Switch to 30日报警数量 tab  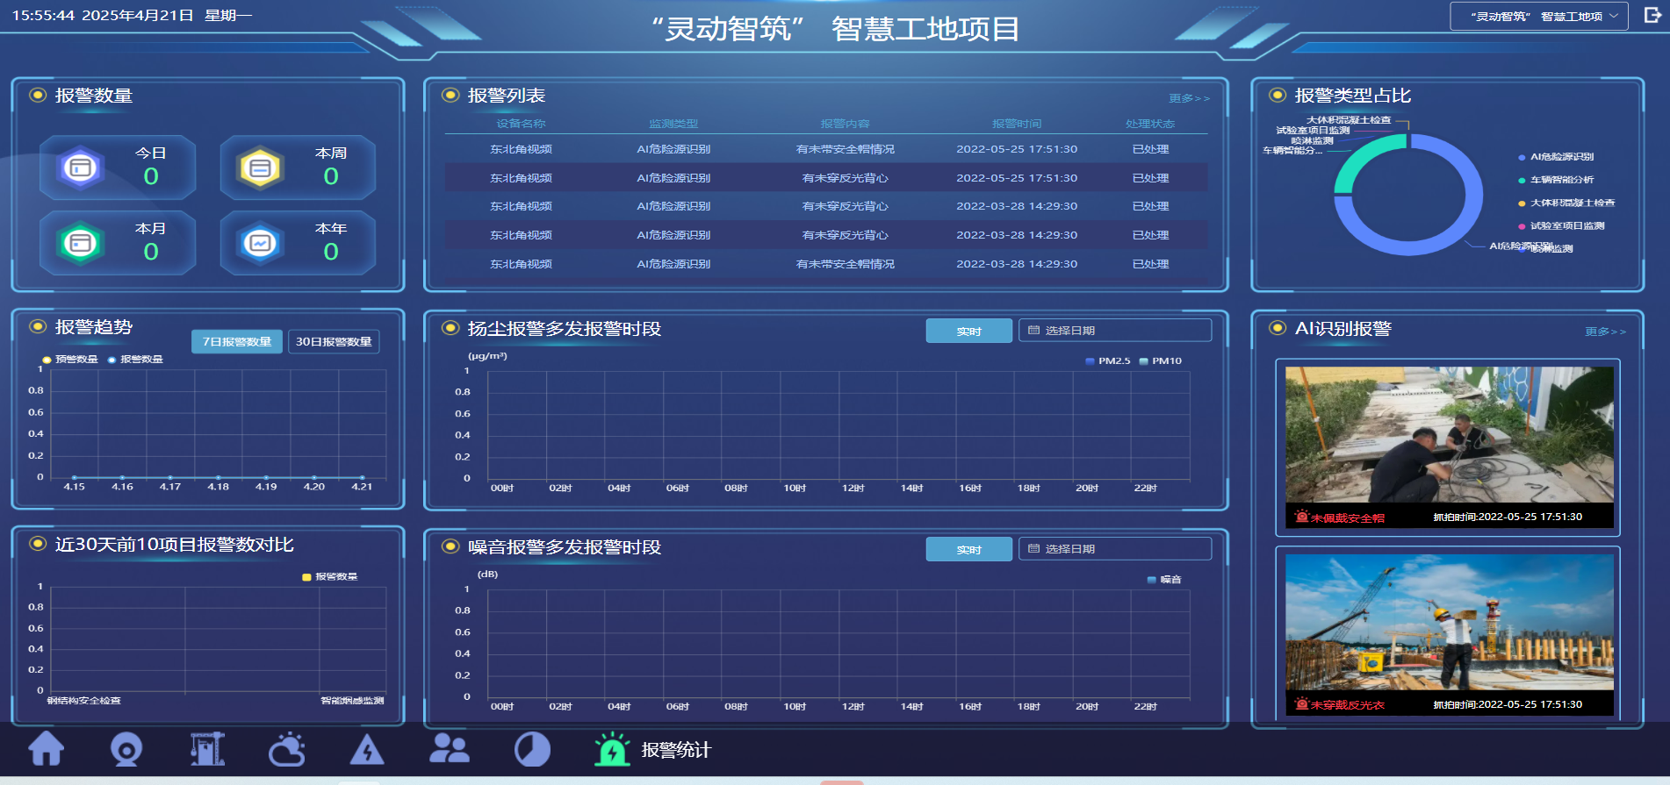tap(334, 341)
